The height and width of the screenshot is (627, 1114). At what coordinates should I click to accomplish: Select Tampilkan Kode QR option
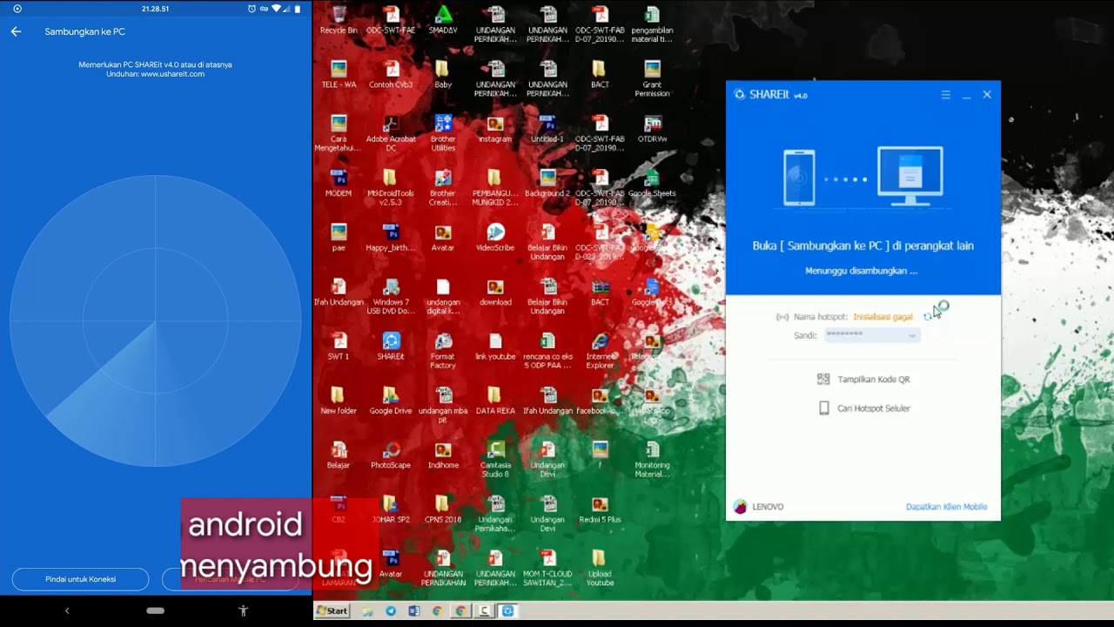(863, 380)
